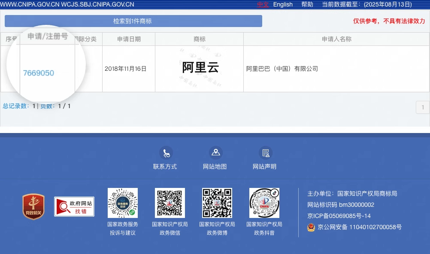This screenshot has height=254, width=430.
Task: Click the 国家政务服务投诉与建议 QR code
Action: click(x=123, y=203)
